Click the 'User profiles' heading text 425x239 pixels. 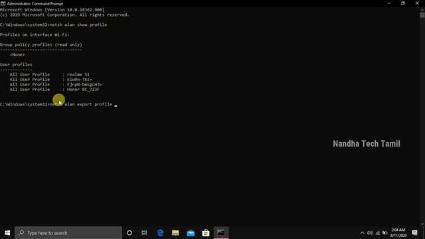pyautogui.click(x=16, y=64)
